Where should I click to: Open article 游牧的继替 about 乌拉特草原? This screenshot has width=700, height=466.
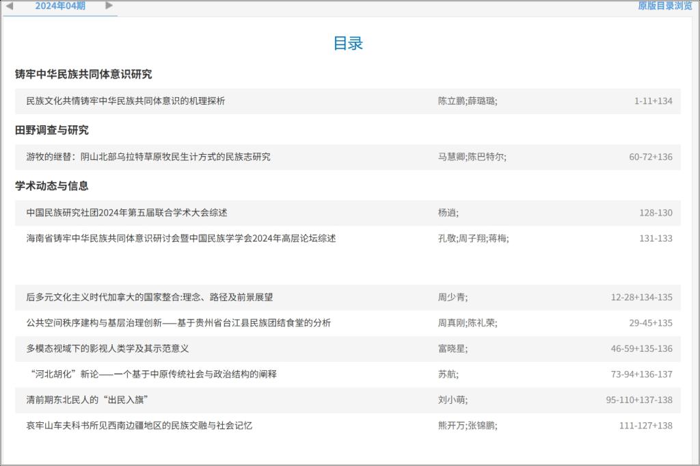click(148, 157)
